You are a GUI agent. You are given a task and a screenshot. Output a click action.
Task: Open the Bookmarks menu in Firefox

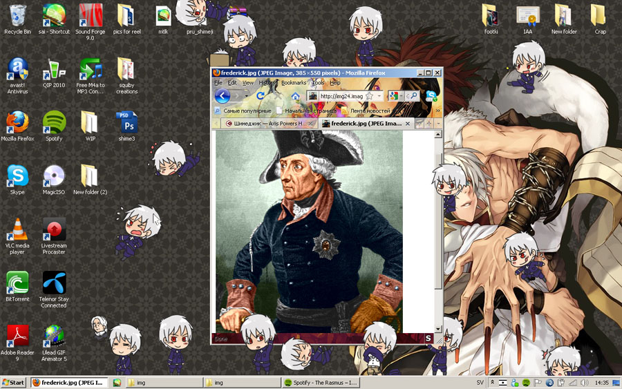(294, 82)
